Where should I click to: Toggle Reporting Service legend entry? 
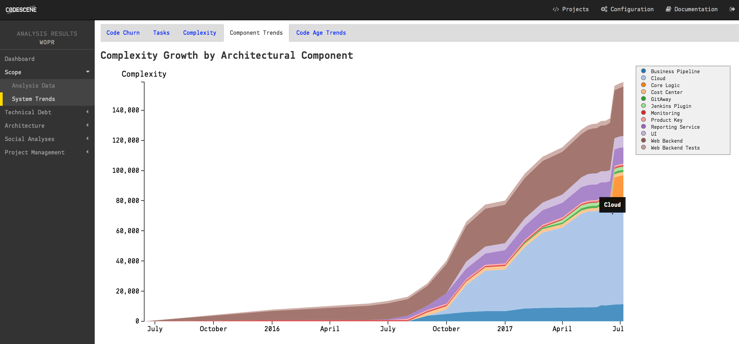point(675,127)
